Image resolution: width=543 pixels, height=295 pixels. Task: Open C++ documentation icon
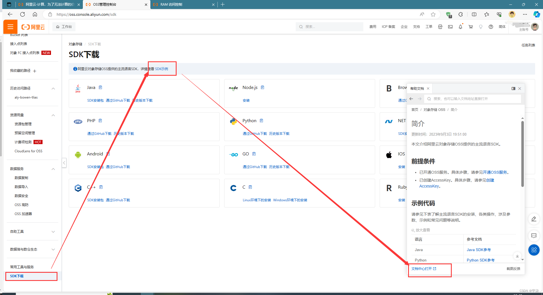(x=101, y=187)
